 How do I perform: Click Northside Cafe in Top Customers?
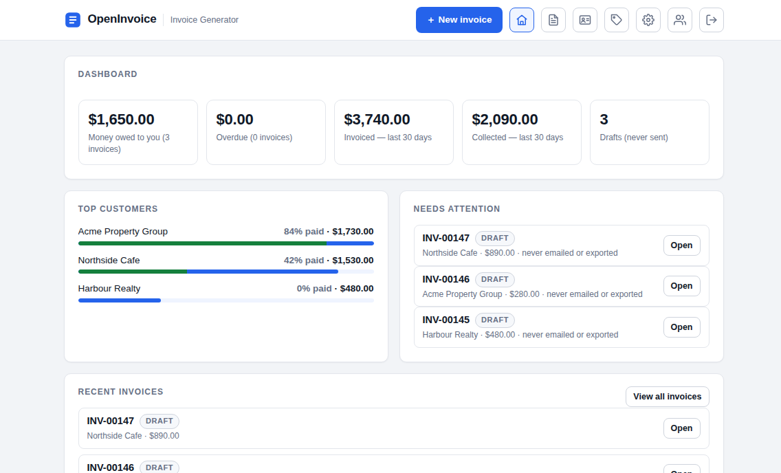click(x=109, y=261)
